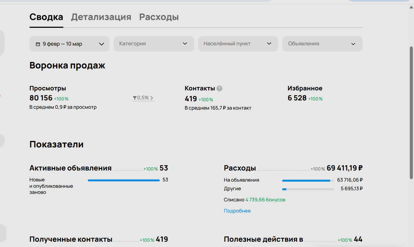Screen dimensions: 414x247
Task: Switch to the Детализация tab
Action: click(100, 17)
